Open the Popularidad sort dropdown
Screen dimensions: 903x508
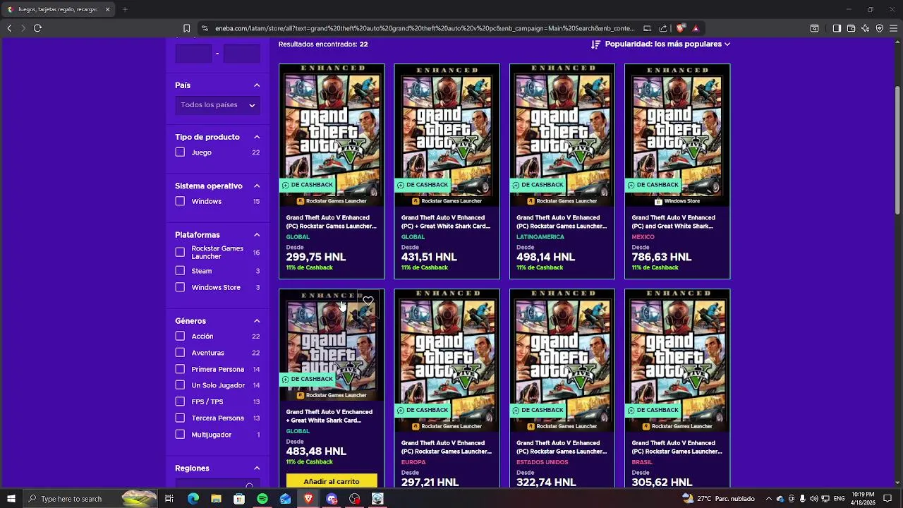click(x=667, y=44)
